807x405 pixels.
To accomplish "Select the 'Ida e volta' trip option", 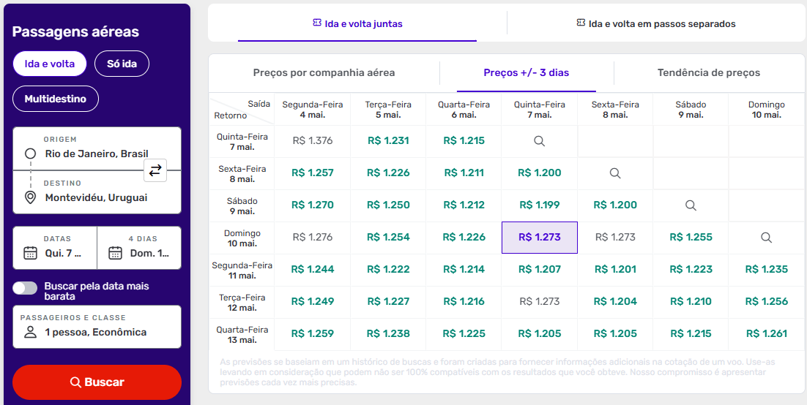I will tap(50, 64).
